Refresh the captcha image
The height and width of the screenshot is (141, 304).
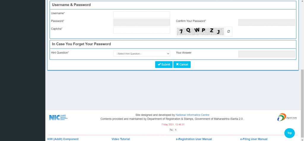coord(229,31)
